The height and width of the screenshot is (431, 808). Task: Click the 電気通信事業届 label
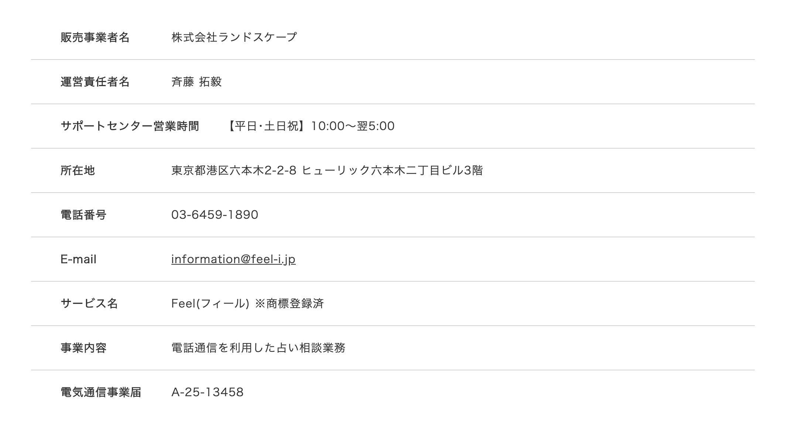(x=101, y=392)
